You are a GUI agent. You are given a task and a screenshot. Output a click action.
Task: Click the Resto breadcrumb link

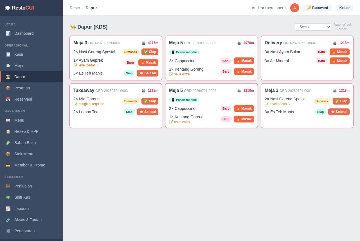pyautogui.click(x=75, y=8)
